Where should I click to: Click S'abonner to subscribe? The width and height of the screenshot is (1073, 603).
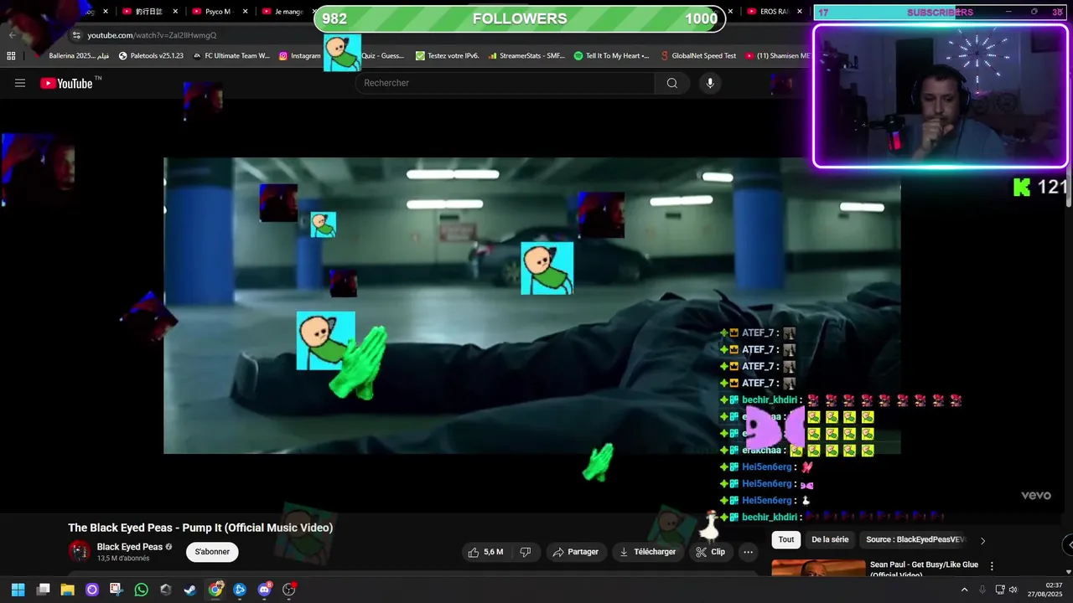click(212, 552)
